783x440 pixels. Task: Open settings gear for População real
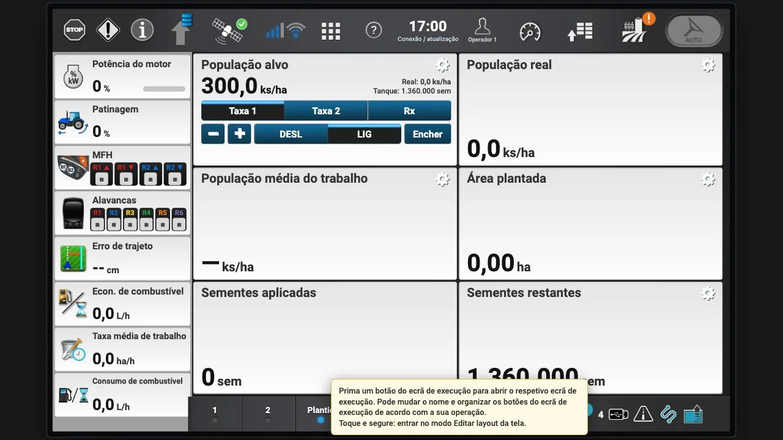tap(708, 65)
